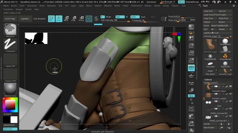238x133 pixels.
Task: Hide the PM3D_Cylinder3D1 subtool eye icon
Action: [231, 109]
